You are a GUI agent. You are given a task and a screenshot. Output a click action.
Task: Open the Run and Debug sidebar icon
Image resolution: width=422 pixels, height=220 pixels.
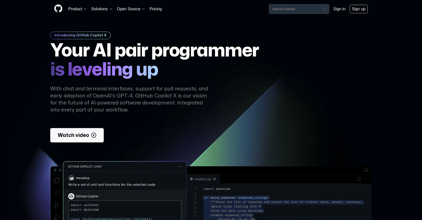(57, 217)
